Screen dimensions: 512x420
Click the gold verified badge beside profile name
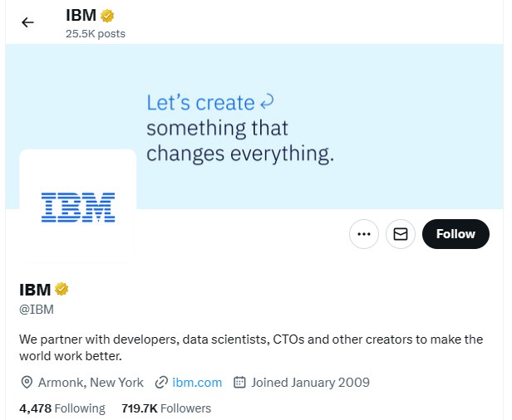point(62,289)
